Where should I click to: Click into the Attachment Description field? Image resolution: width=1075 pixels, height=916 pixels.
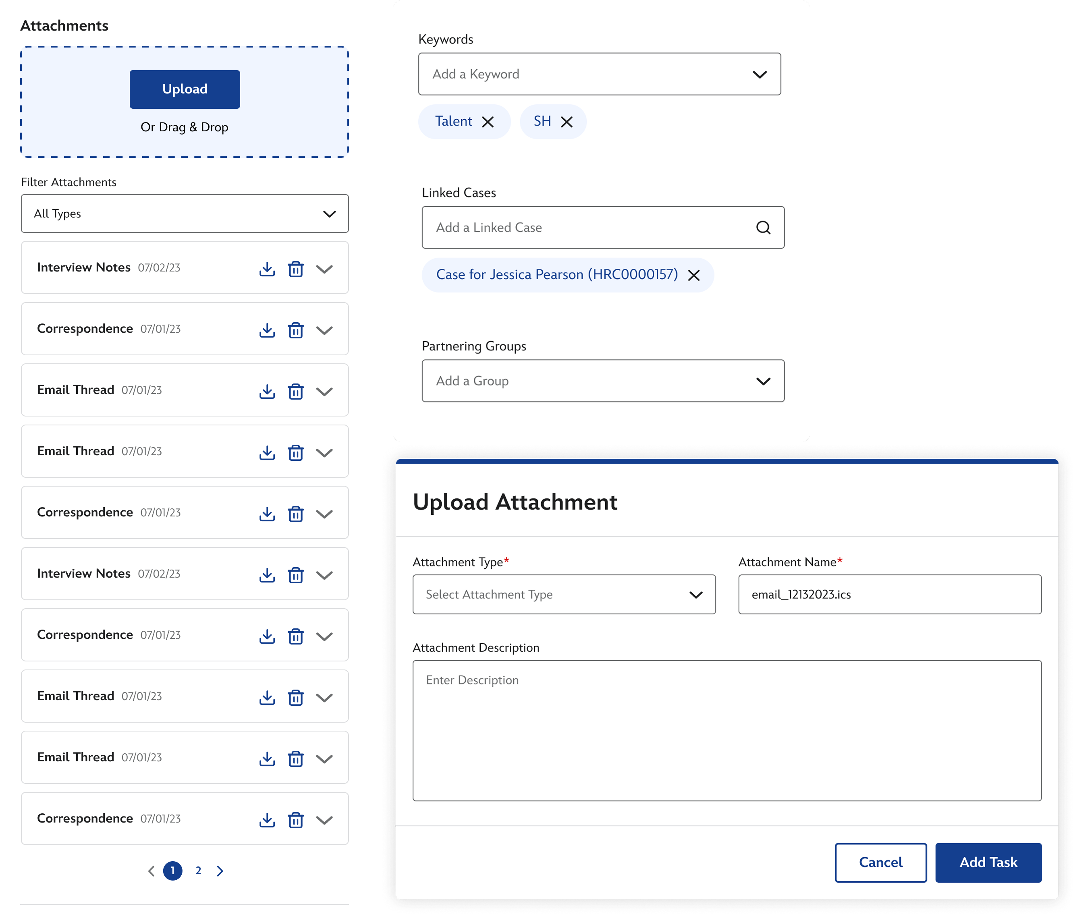click(x=727, y=730)
